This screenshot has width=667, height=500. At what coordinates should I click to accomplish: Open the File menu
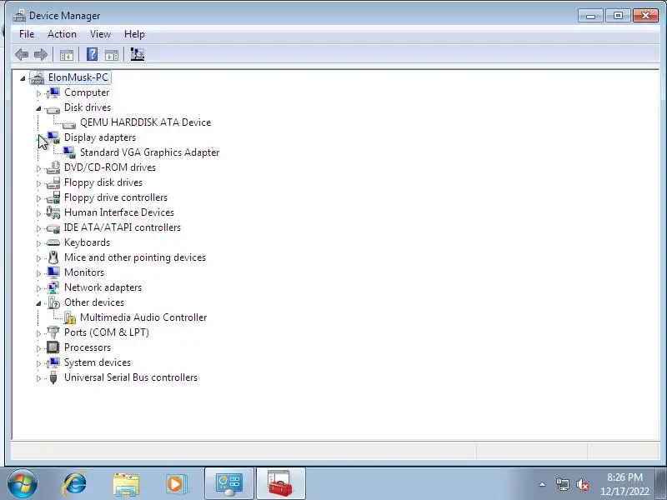(x=27, y=34)
